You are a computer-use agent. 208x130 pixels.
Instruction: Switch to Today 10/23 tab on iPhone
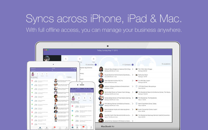[x=77, y=94]
